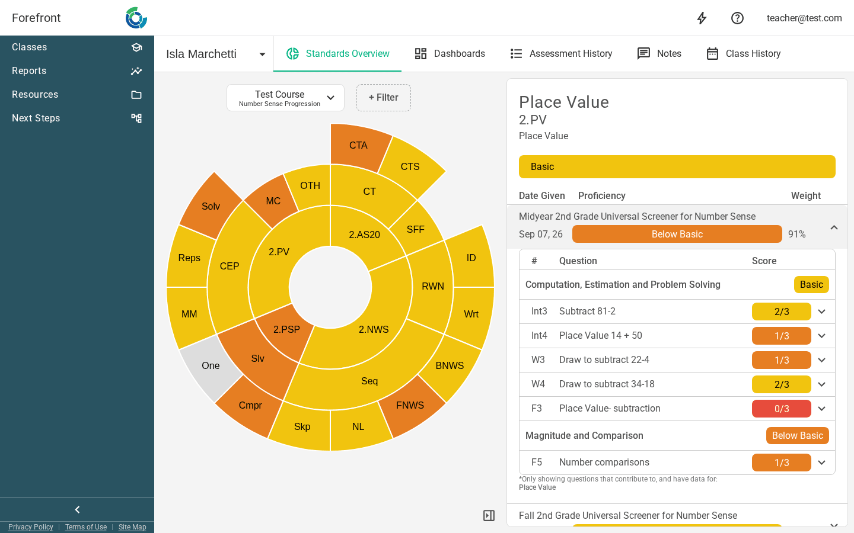Expand the Int4 Place Value 14 + 50 row

[x=822, y=336]
